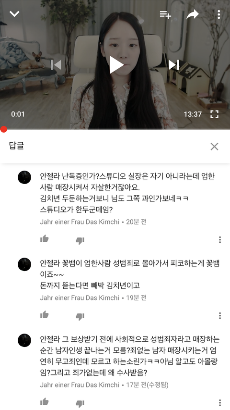Skip to next video
The width and height of the screenshot is (230, 410).
point(174,64)
